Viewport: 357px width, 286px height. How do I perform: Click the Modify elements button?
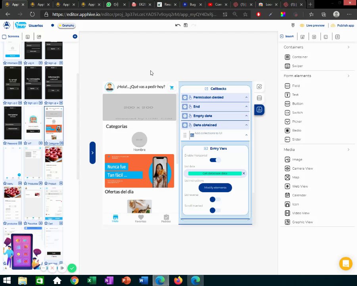coord(215,188)
